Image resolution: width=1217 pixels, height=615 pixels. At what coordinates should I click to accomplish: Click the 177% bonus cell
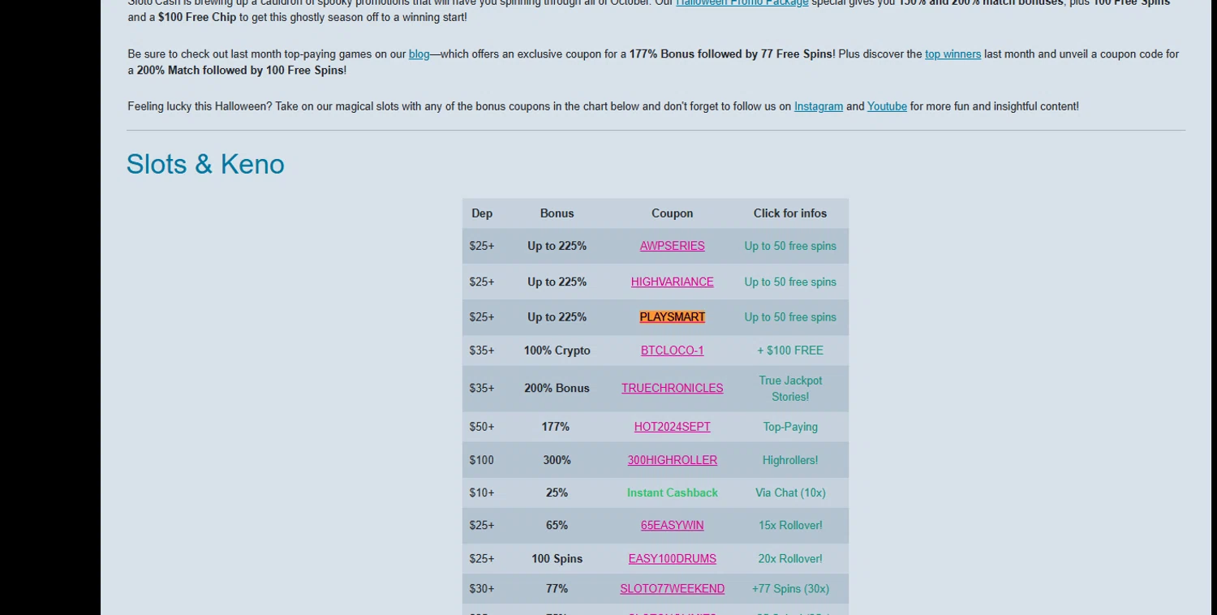(557, 427)
